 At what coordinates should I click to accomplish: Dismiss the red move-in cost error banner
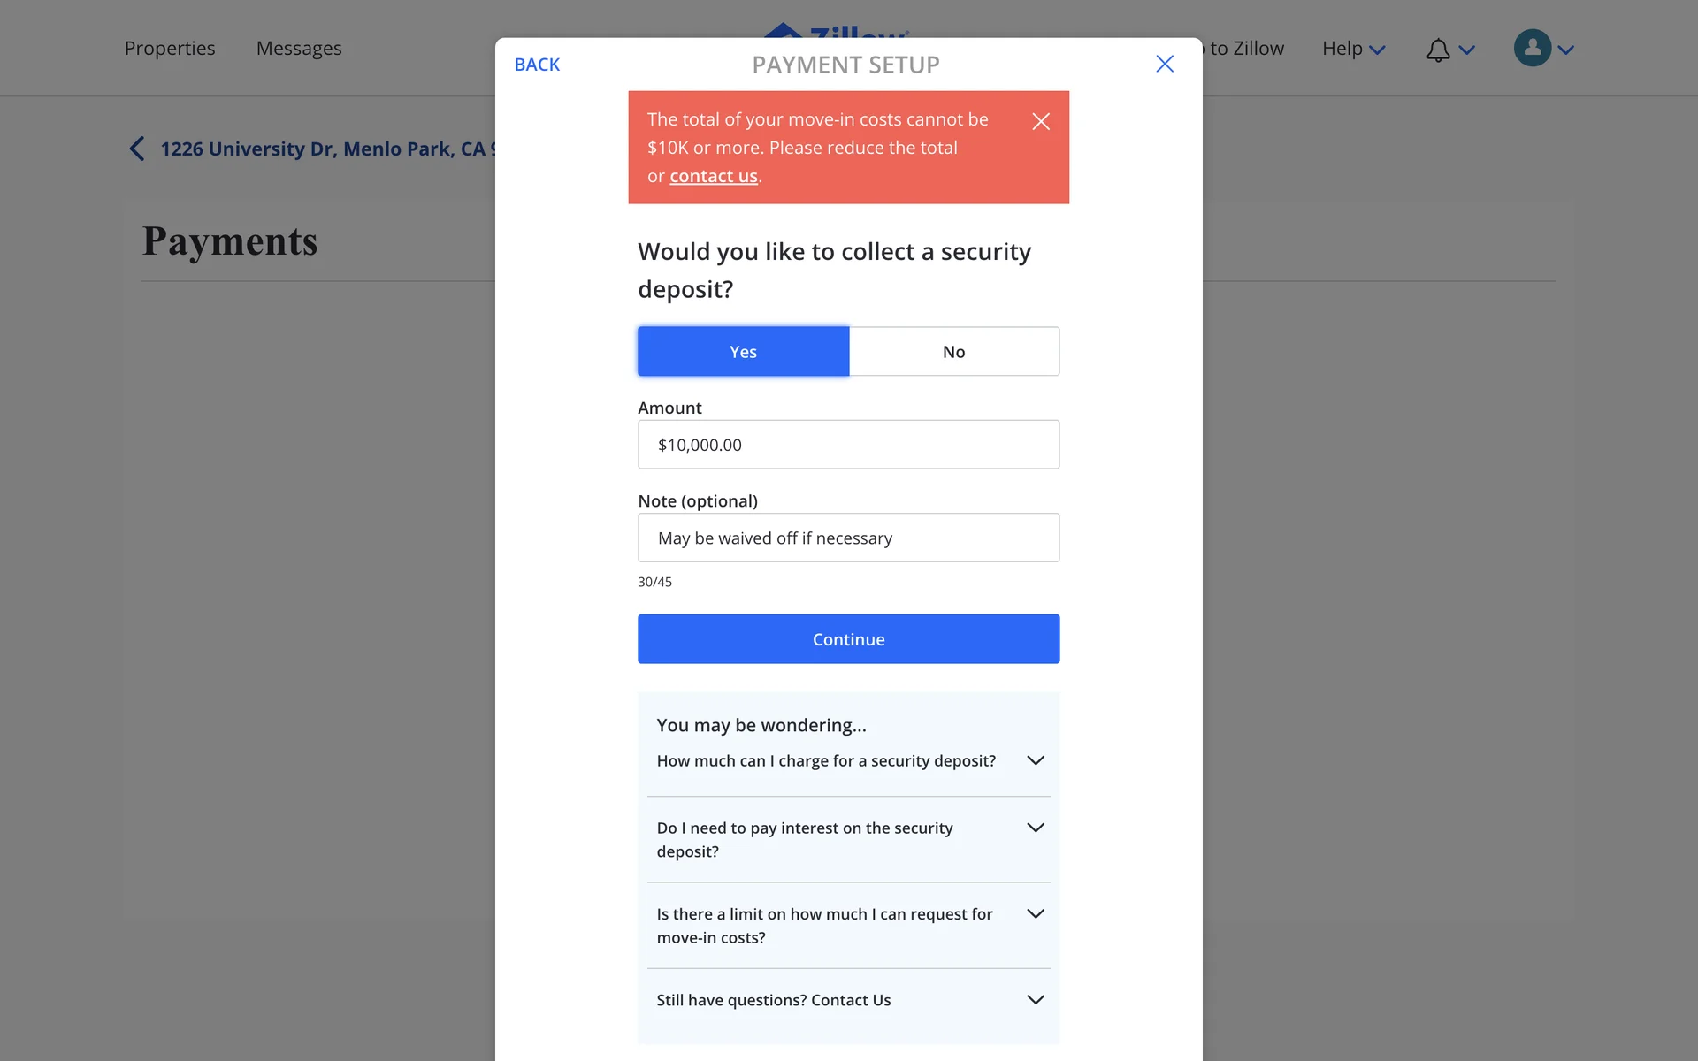[1041, 122]
